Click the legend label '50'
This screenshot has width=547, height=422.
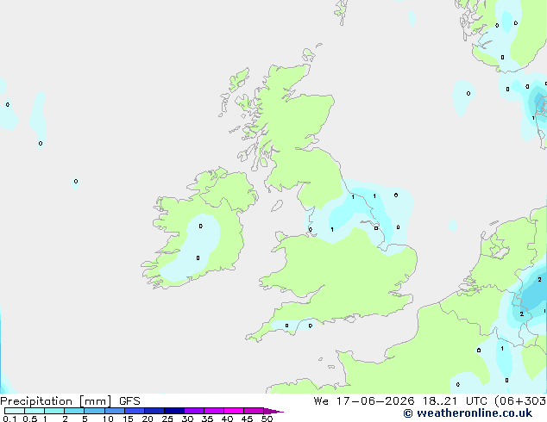(x=267, y=419)
